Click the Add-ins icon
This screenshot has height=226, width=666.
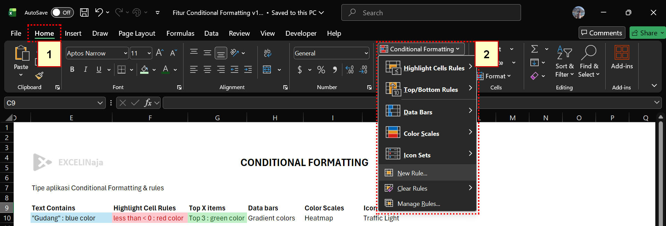click(622, 58)
